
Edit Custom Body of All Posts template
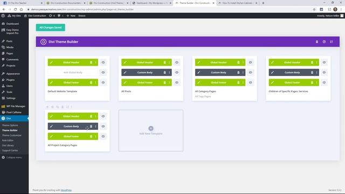click(125, 72)
